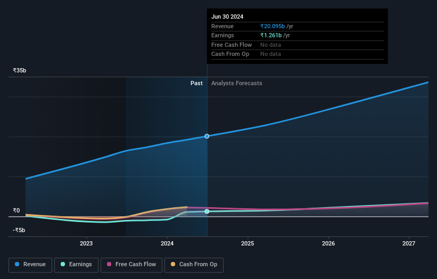Click the teal Earnings legend dot
Viewport: 437px width, 279px height.
pos(63,264)
